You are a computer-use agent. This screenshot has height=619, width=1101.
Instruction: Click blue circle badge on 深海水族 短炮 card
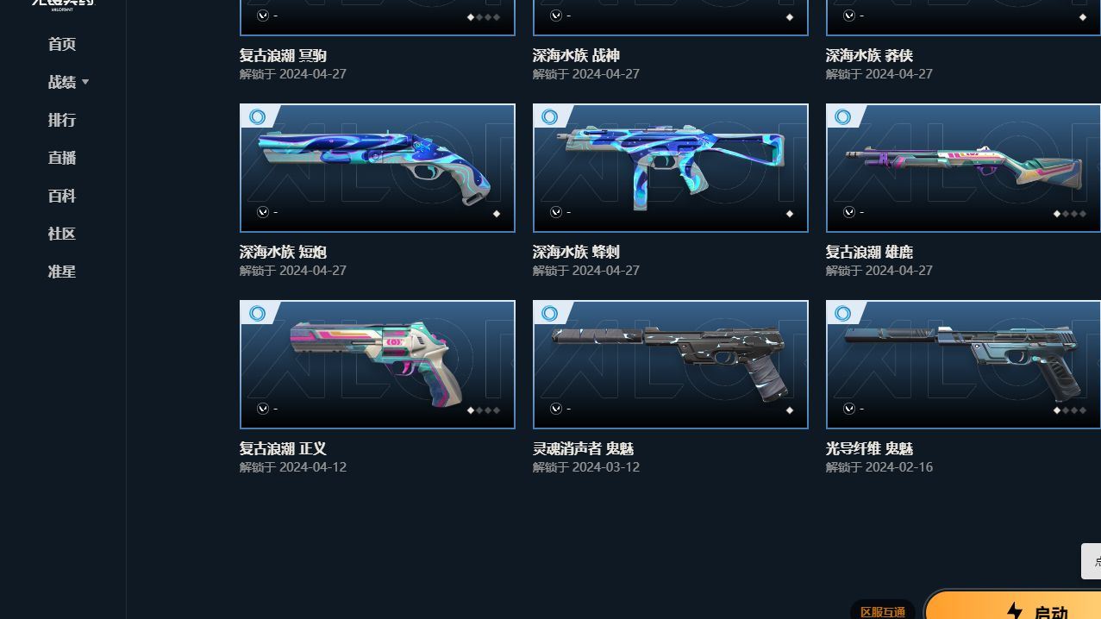257,117
